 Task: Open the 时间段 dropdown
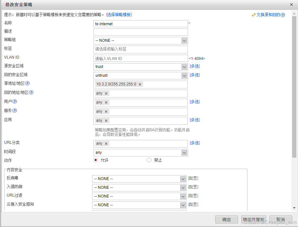184,153
